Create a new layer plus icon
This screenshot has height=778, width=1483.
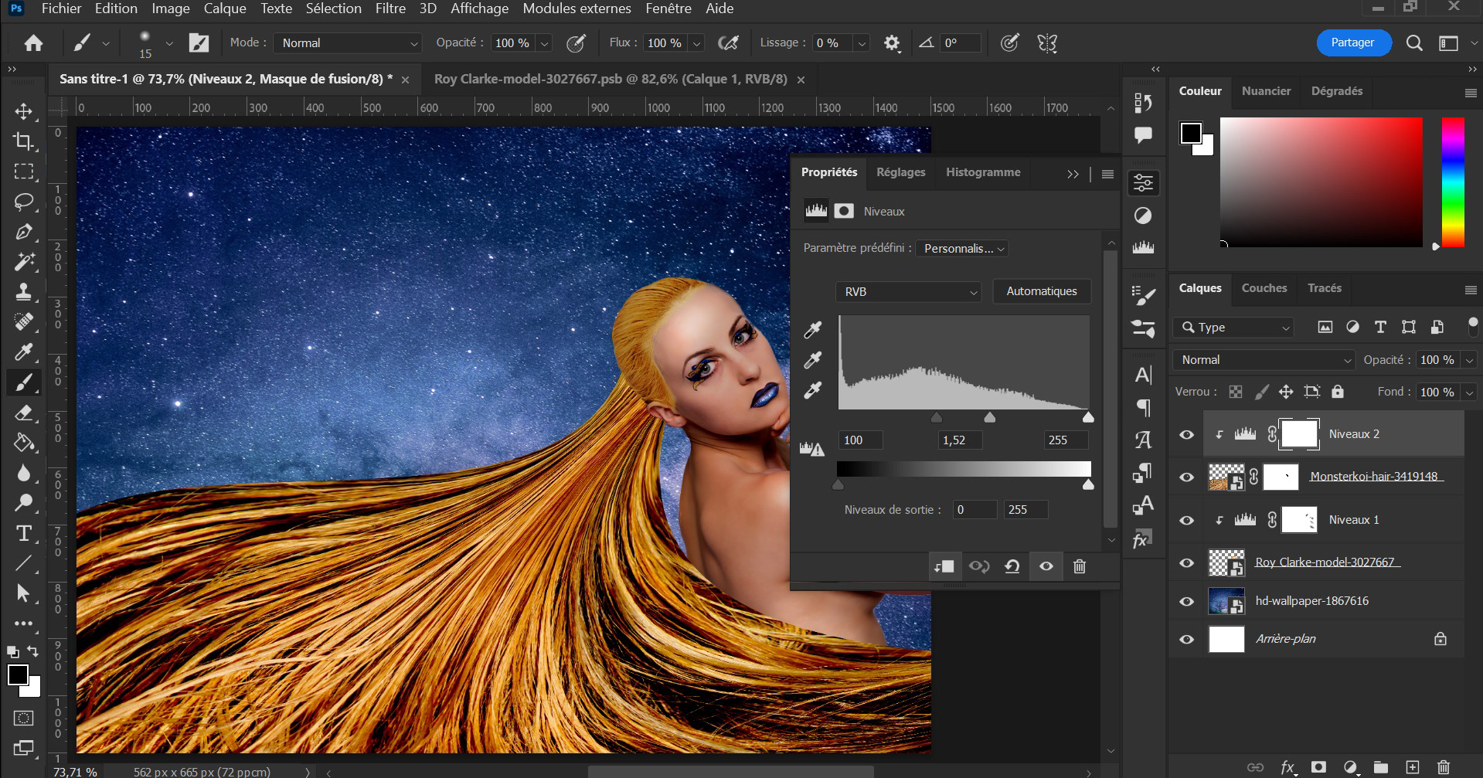coord(1413,767)
